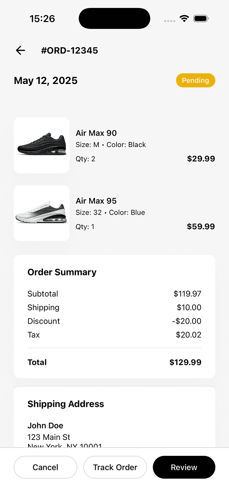
Task: Tap the Air Max 90 product image
Action: coord(41,145)
